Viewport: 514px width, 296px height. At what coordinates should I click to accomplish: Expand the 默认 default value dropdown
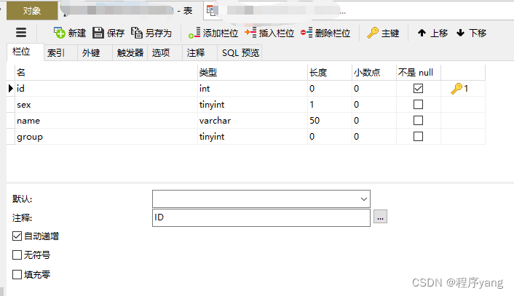coord(363,199)
